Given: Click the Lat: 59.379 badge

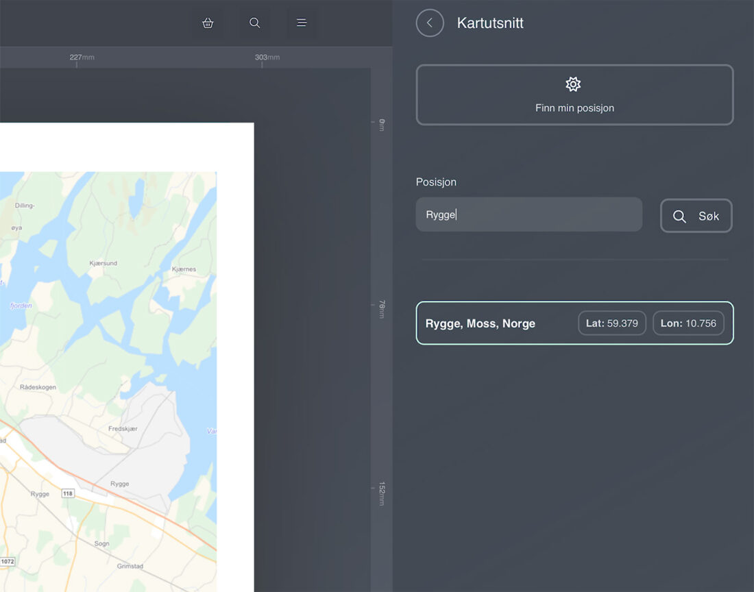Looking at the screenshot, I should point(611,323).
